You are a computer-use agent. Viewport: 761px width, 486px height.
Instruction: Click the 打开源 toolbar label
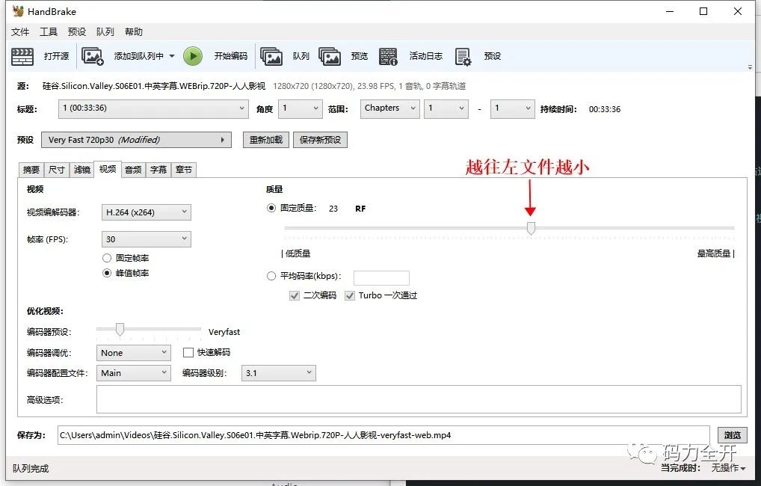[56, 56]
